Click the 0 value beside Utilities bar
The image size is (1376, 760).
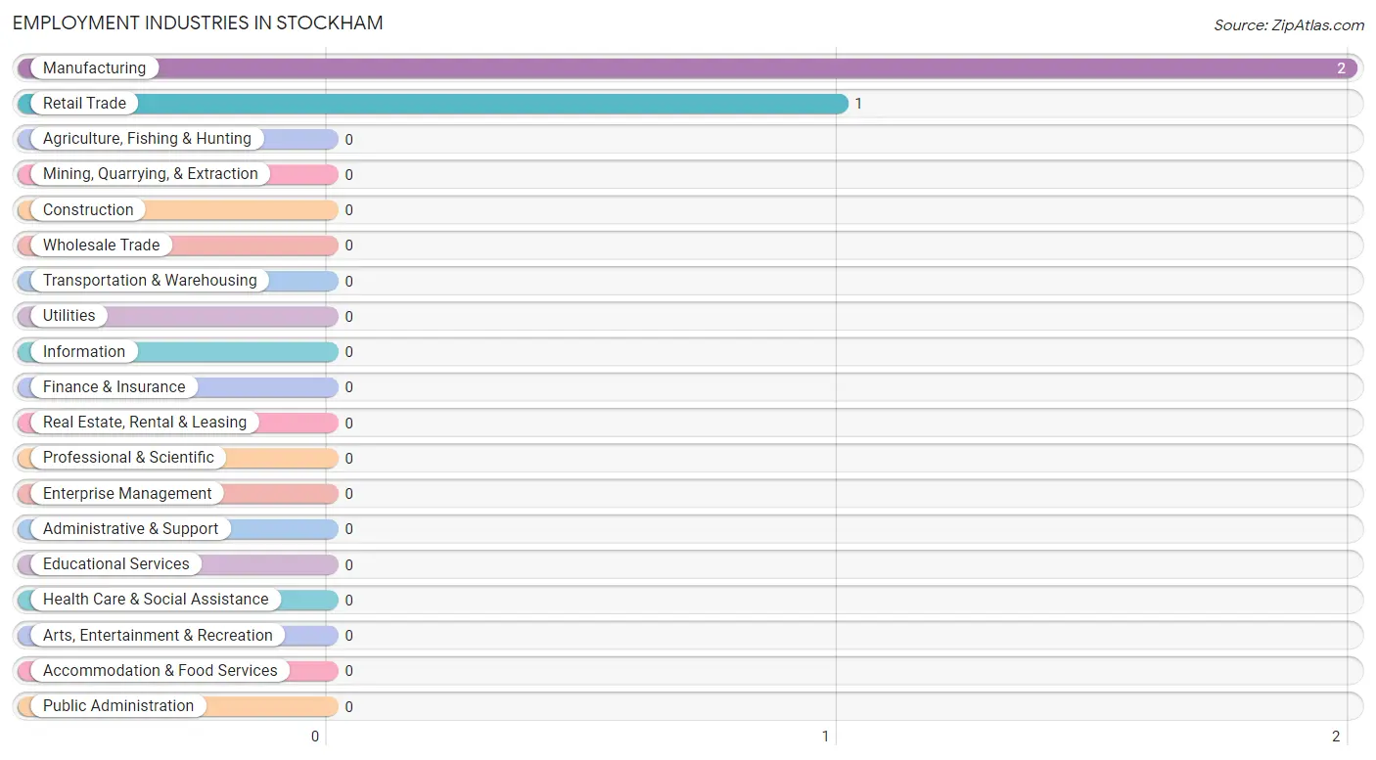click(348, 317)
